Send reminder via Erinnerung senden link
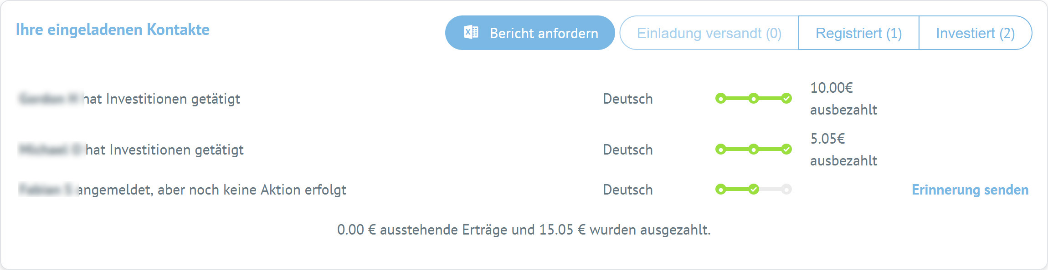Viewport: 1048px width, 270px height. (x=970, y=190)
